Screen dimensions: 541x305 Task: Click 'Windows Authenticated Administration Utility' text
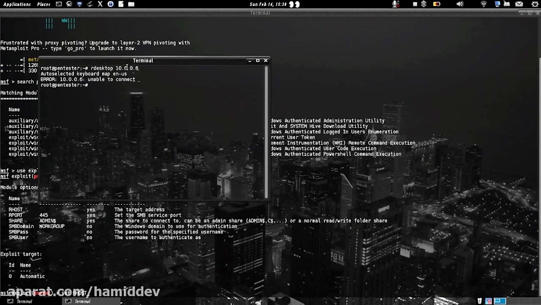coord(328,121)
